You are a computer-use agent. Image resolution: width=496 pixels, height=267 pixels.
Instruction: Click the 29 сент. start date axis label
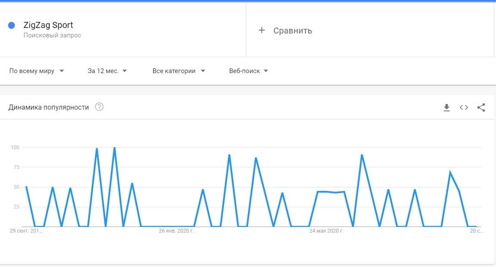[x=27, y=231]
